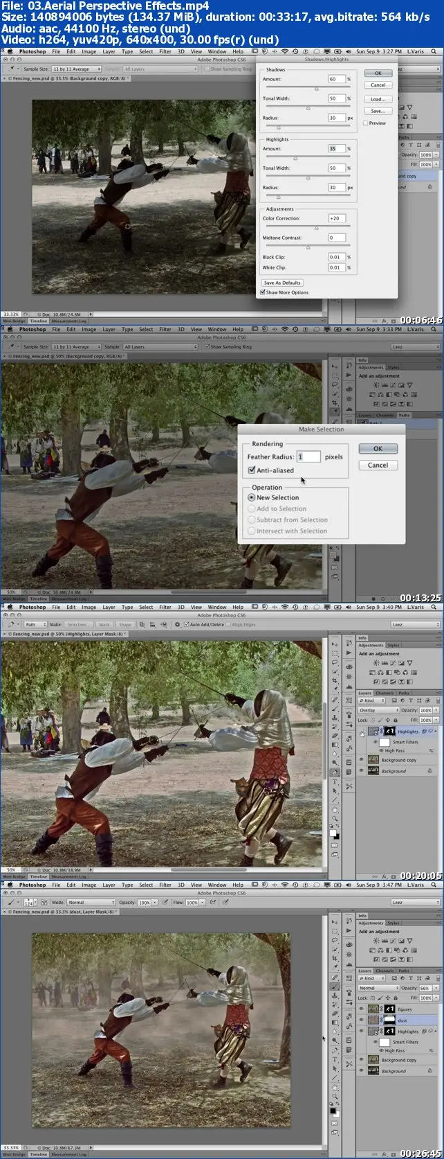Image resolution: width=444 pixels, height=1159 pixels.
Task: Open the layer Opacity arrow in the 00:20:05 frame
Action: tap(436, 711)
